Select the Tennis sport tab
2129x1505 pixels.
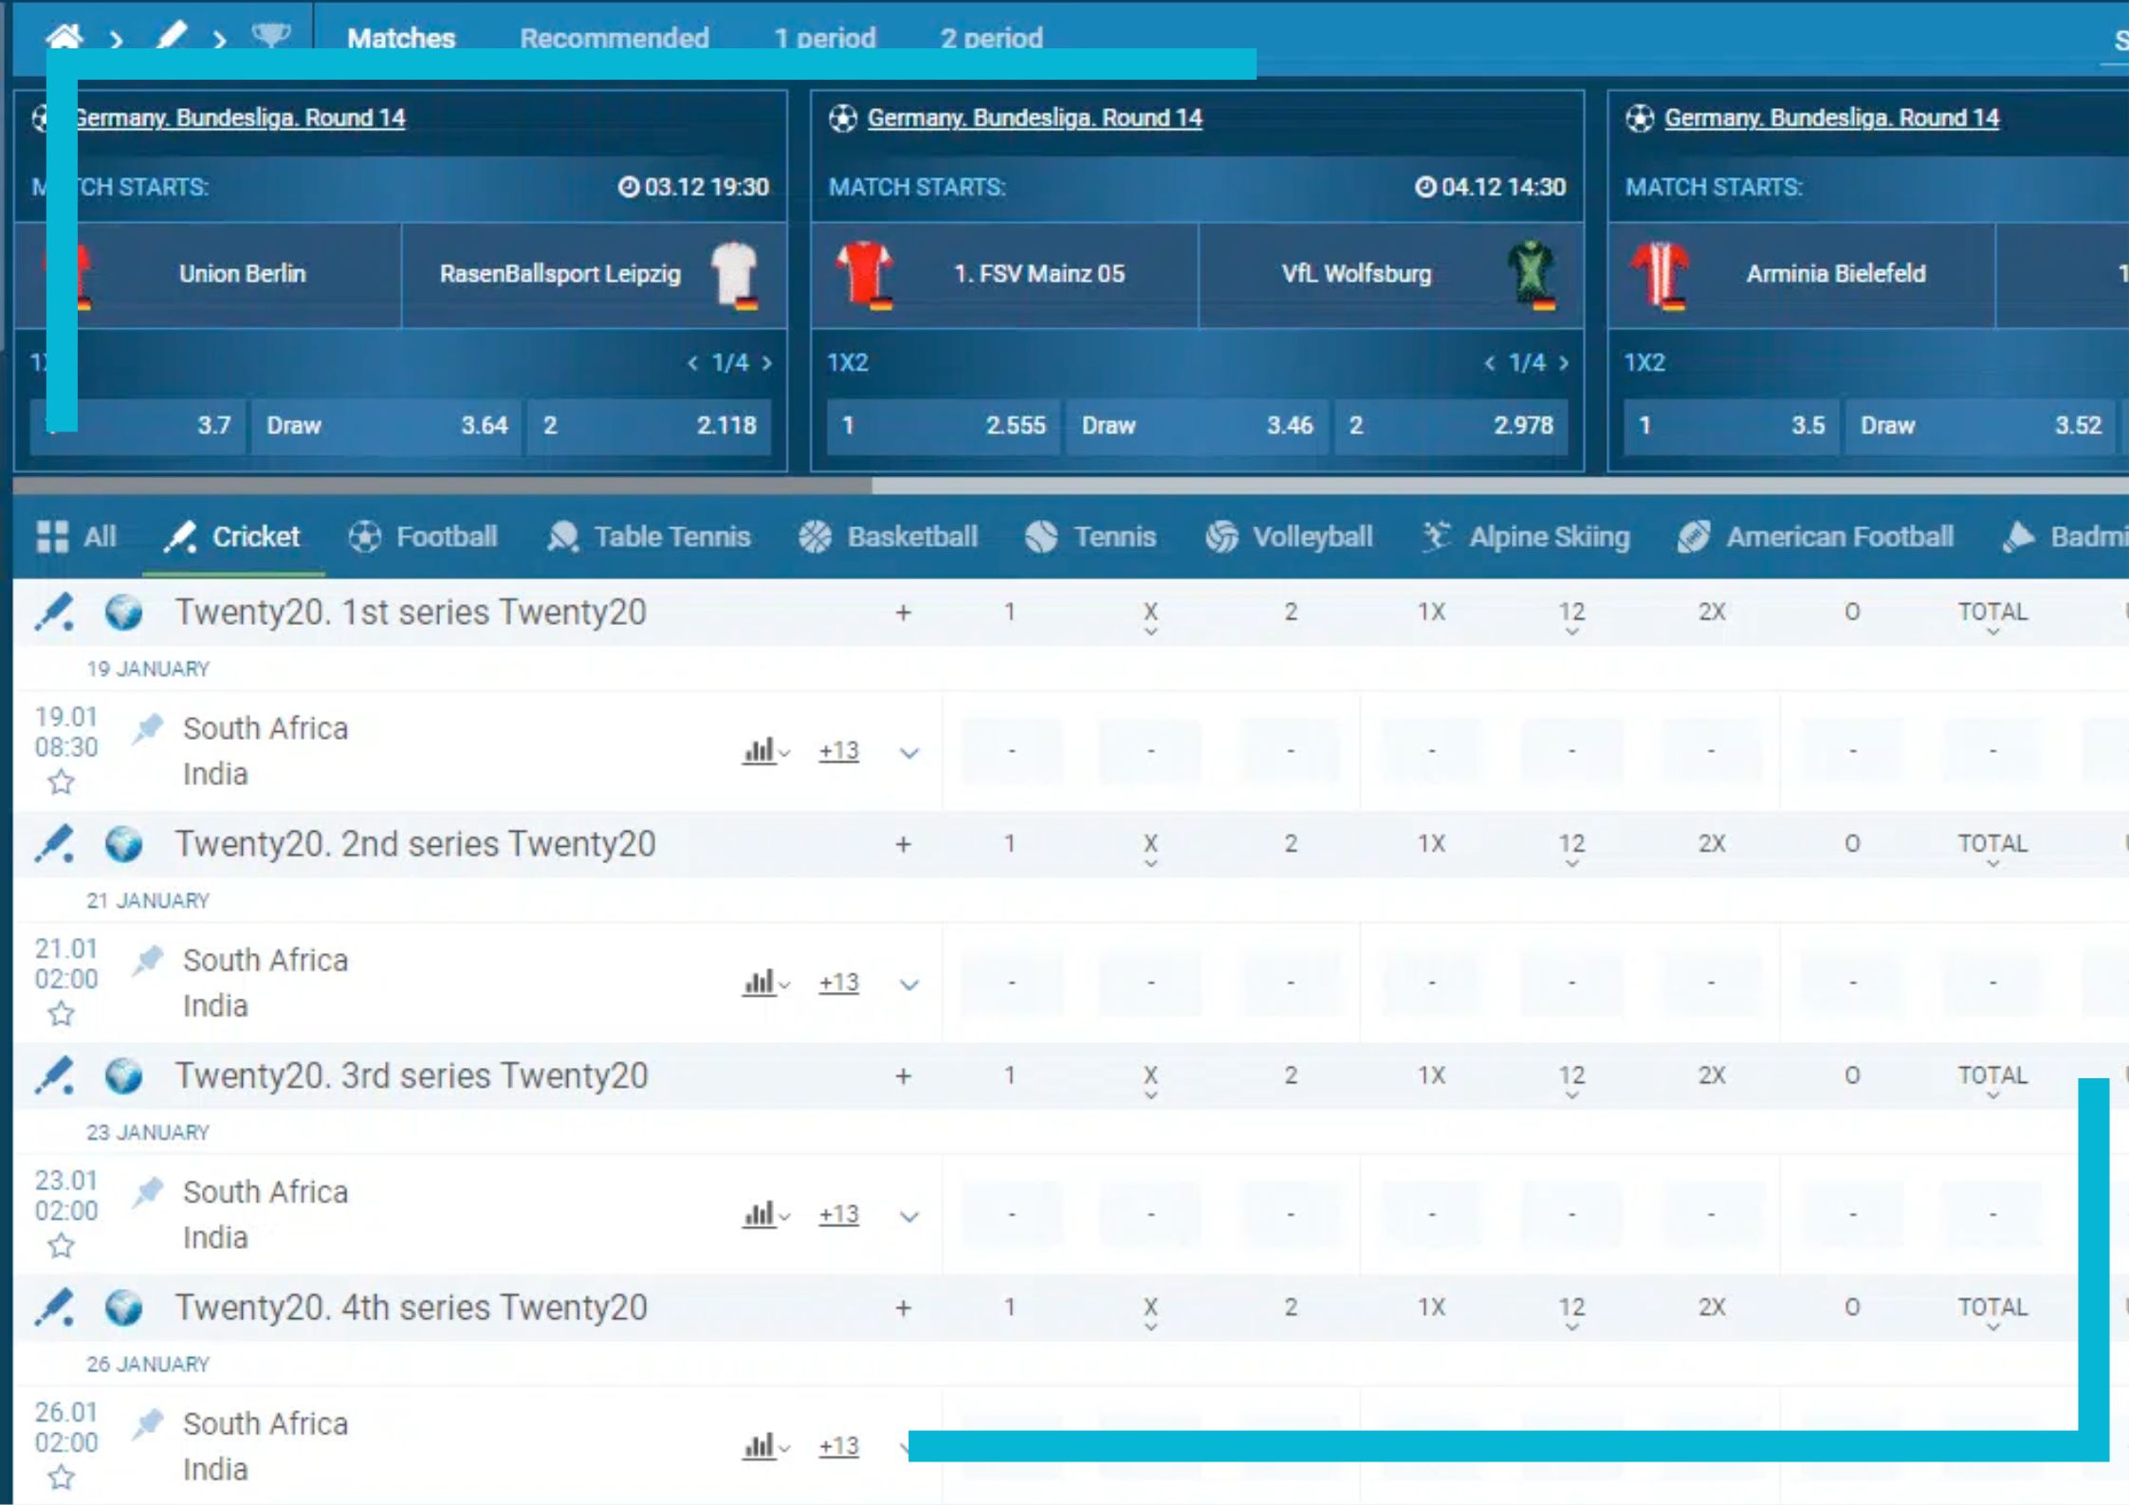point(1091,537)
